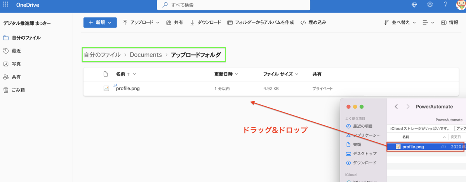Select 最近の項目 in the Finder sidebar
This screenshot has height=182, width=466.
pos(363,126)
